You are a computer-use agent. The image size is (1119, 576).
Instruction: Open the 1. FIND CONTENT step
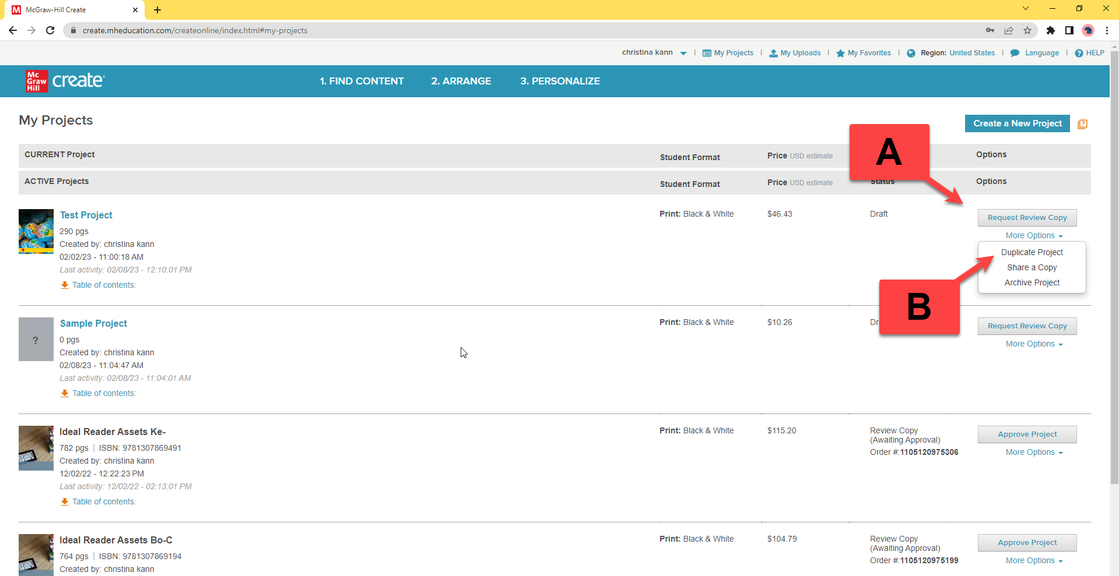click(362, 81)
